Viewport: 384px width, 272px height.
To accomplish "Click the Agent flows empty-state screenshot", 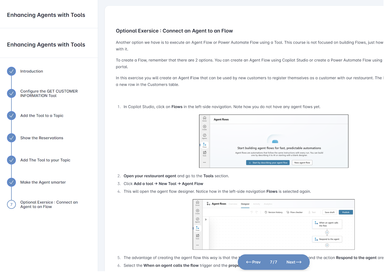I will [x=274, y=141].
